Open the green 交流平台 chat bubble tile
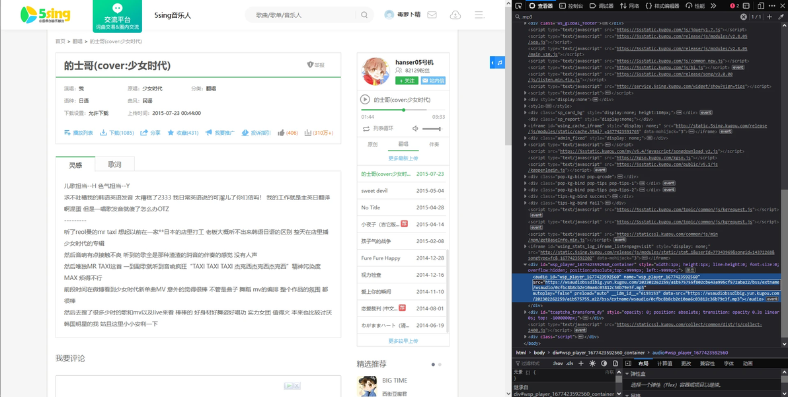This screenshot has height=397, width=788. click(117, 16)
